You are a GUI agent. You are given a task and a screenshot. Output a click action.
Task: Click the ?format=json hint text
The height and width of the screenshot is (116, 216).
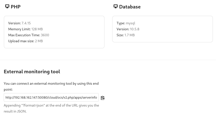(51, 108)
